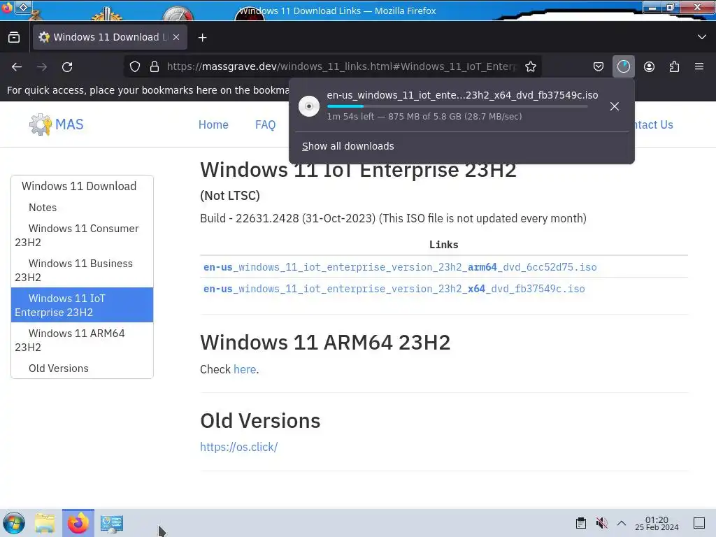Open Firefox View icon in tab bar
The width and height of the screenshot is (716, 537).
click(x=14, y=38)
